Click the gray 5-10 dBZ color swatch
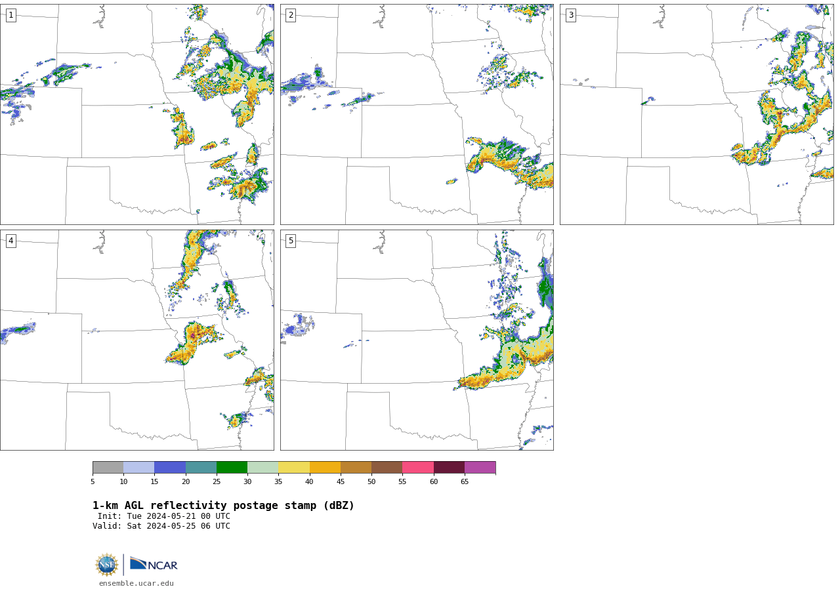The width and height of the screenshot is (840, 591). coord(108,468)
